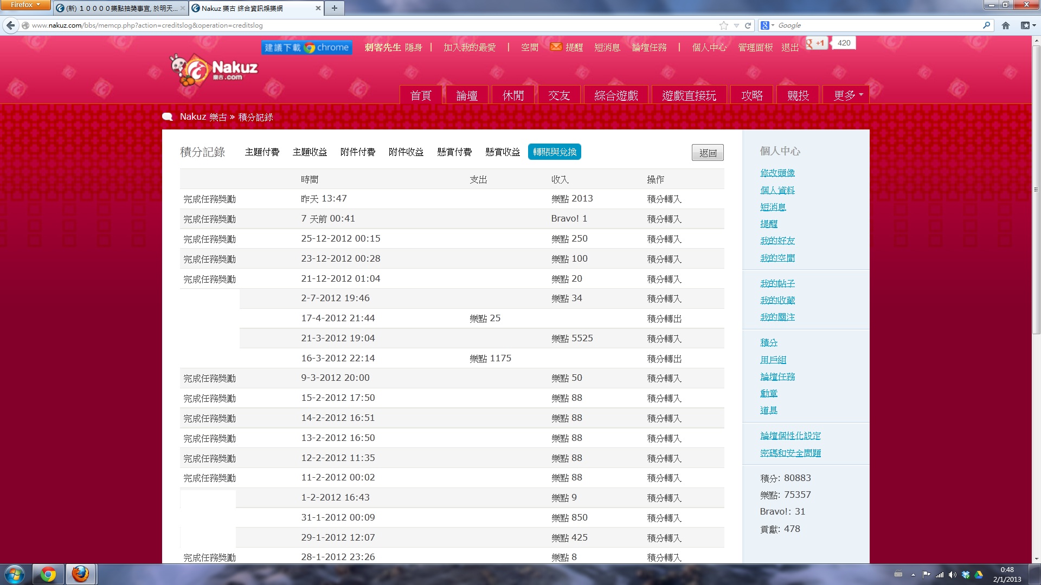Image resolution: width=1041 pixels, height=585 pixels.
Task: Launch Chrome from the Windows taskbar
Action: (x=48, y=574)
